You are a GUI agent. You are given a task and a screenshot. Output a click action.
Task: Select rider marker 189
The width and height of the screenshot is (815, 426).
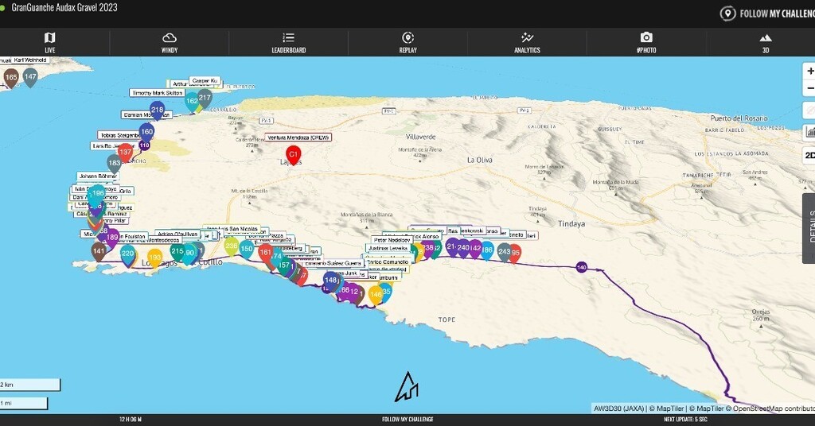tap(112, 238)
